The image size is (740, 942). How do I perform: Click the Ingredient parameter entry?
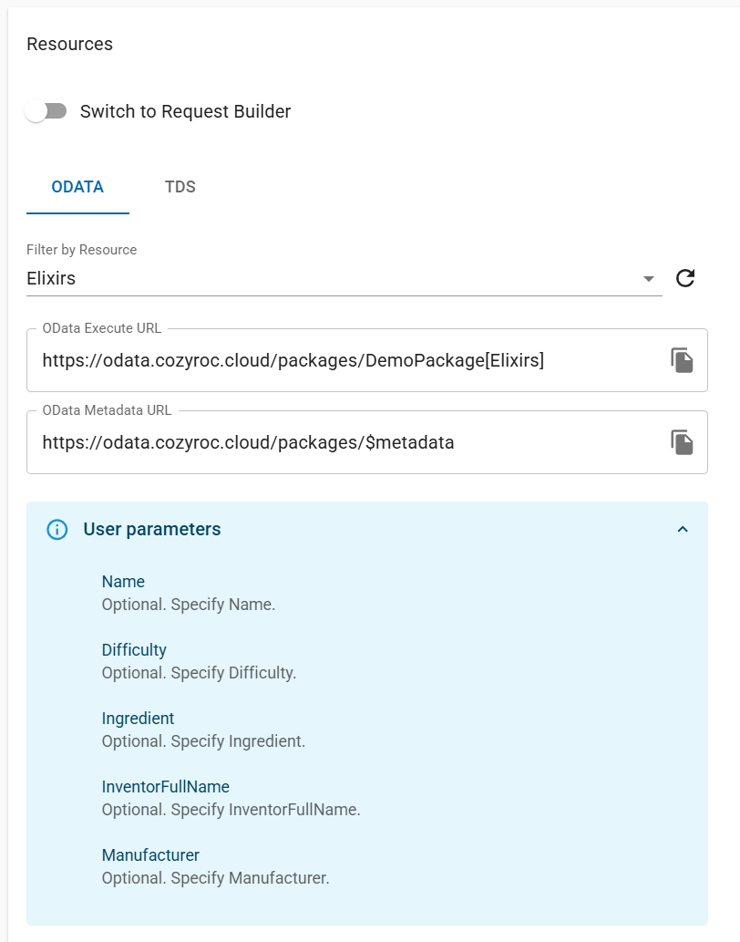tap(138, 719)
